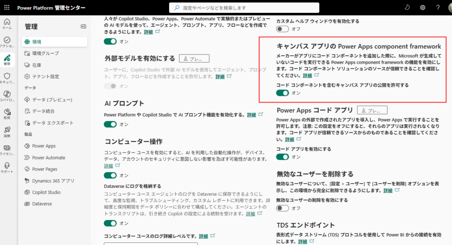Open the app launcher waffle icon
This screenshot has width=452, height=245.
[8, 8]
